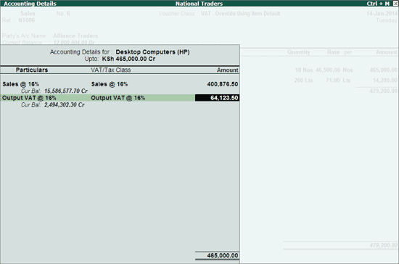Screen dimensions: 399x264
Task: Click the 400,876.50 sales amount
Action: coord(223,84)
